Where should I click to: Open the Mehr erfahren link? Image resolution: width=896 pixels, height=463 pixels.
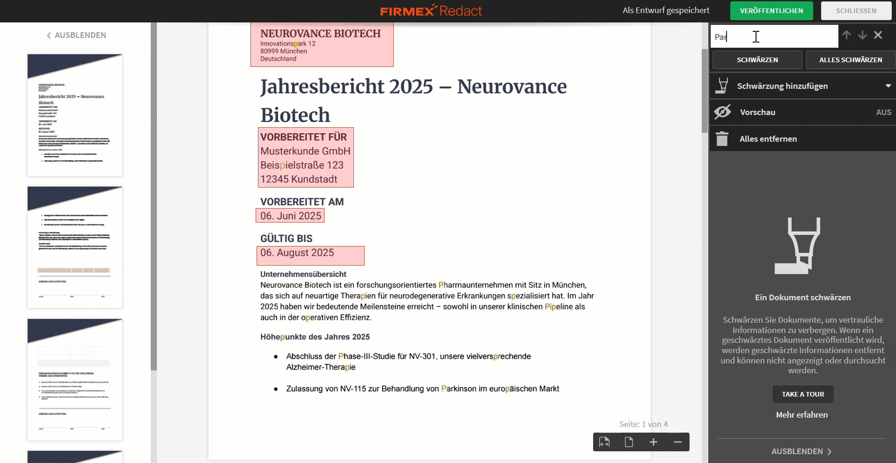pos(802,415)
